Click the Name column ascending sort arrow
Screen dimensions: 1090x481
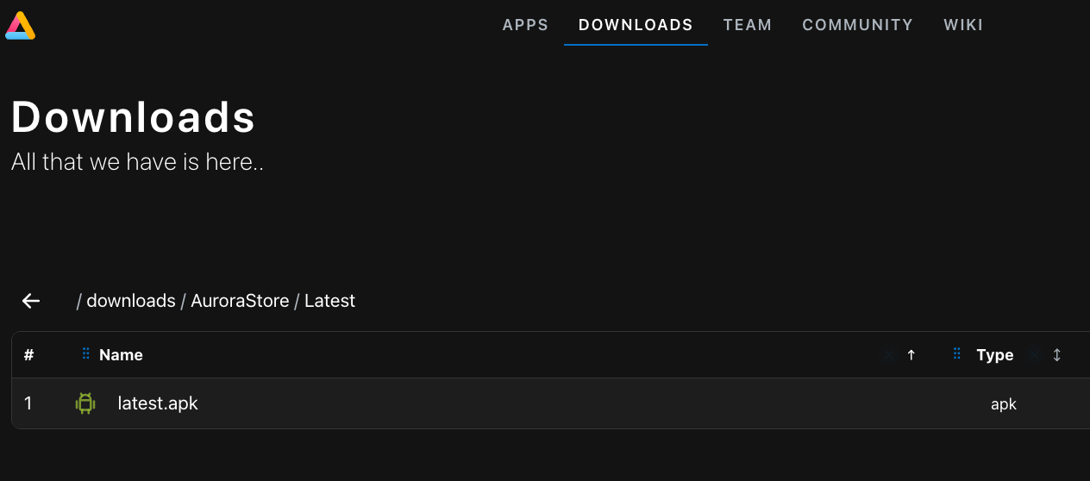(x=911, y=355)
